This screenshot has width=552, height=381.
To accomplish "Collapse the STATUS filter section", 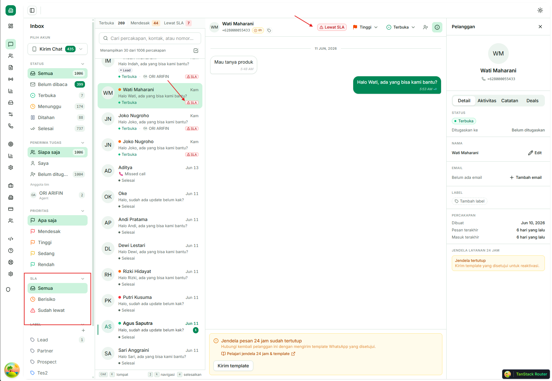I will (x=83, y=64).
